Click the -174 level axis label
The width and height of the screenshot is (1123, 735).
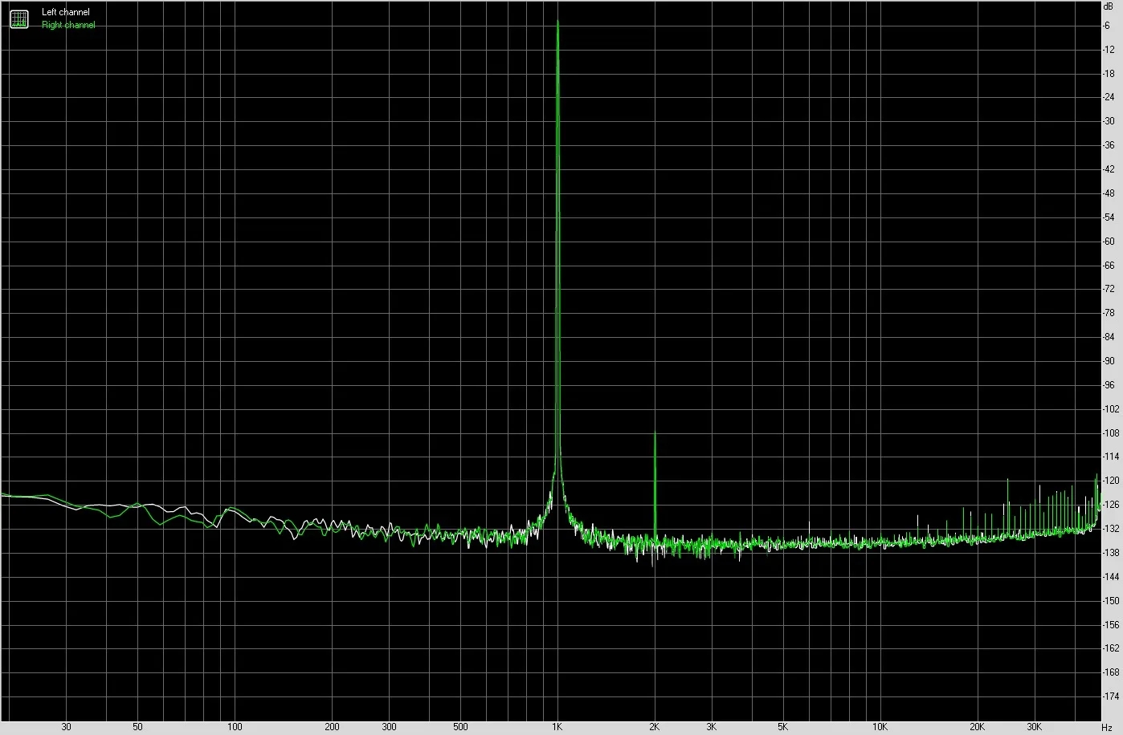click(1111, 696)
